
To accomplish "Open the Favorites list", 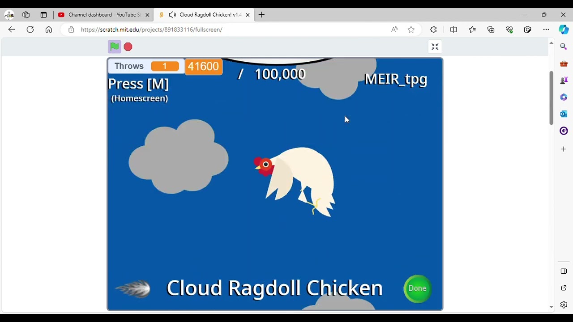I will [x=472, y=30].
